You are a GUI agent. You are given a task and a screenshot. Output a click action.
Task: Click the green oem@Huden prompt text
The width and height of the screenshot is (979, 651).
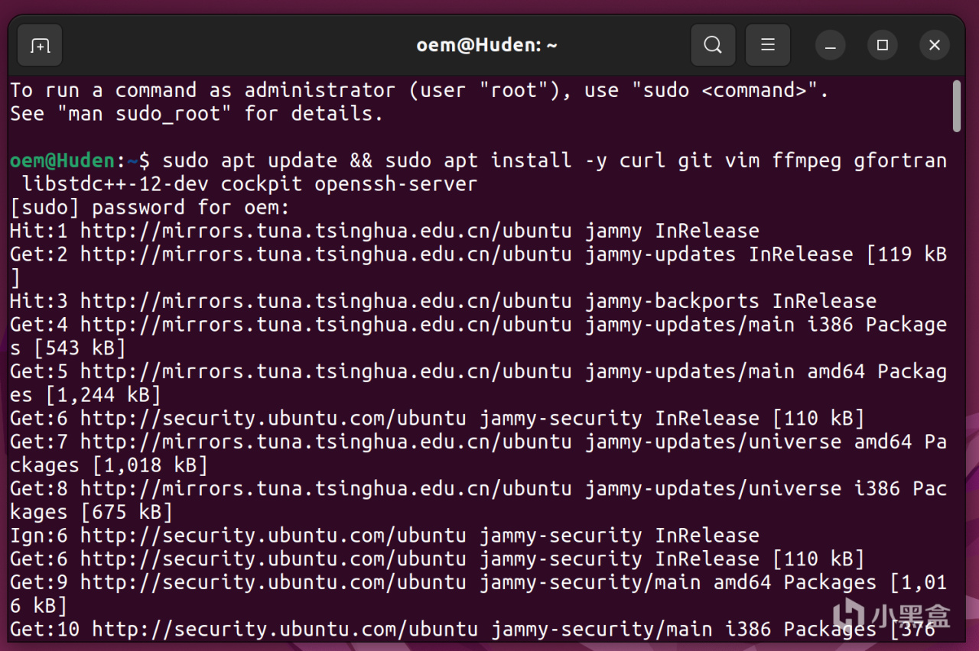[x=63, y=160]
